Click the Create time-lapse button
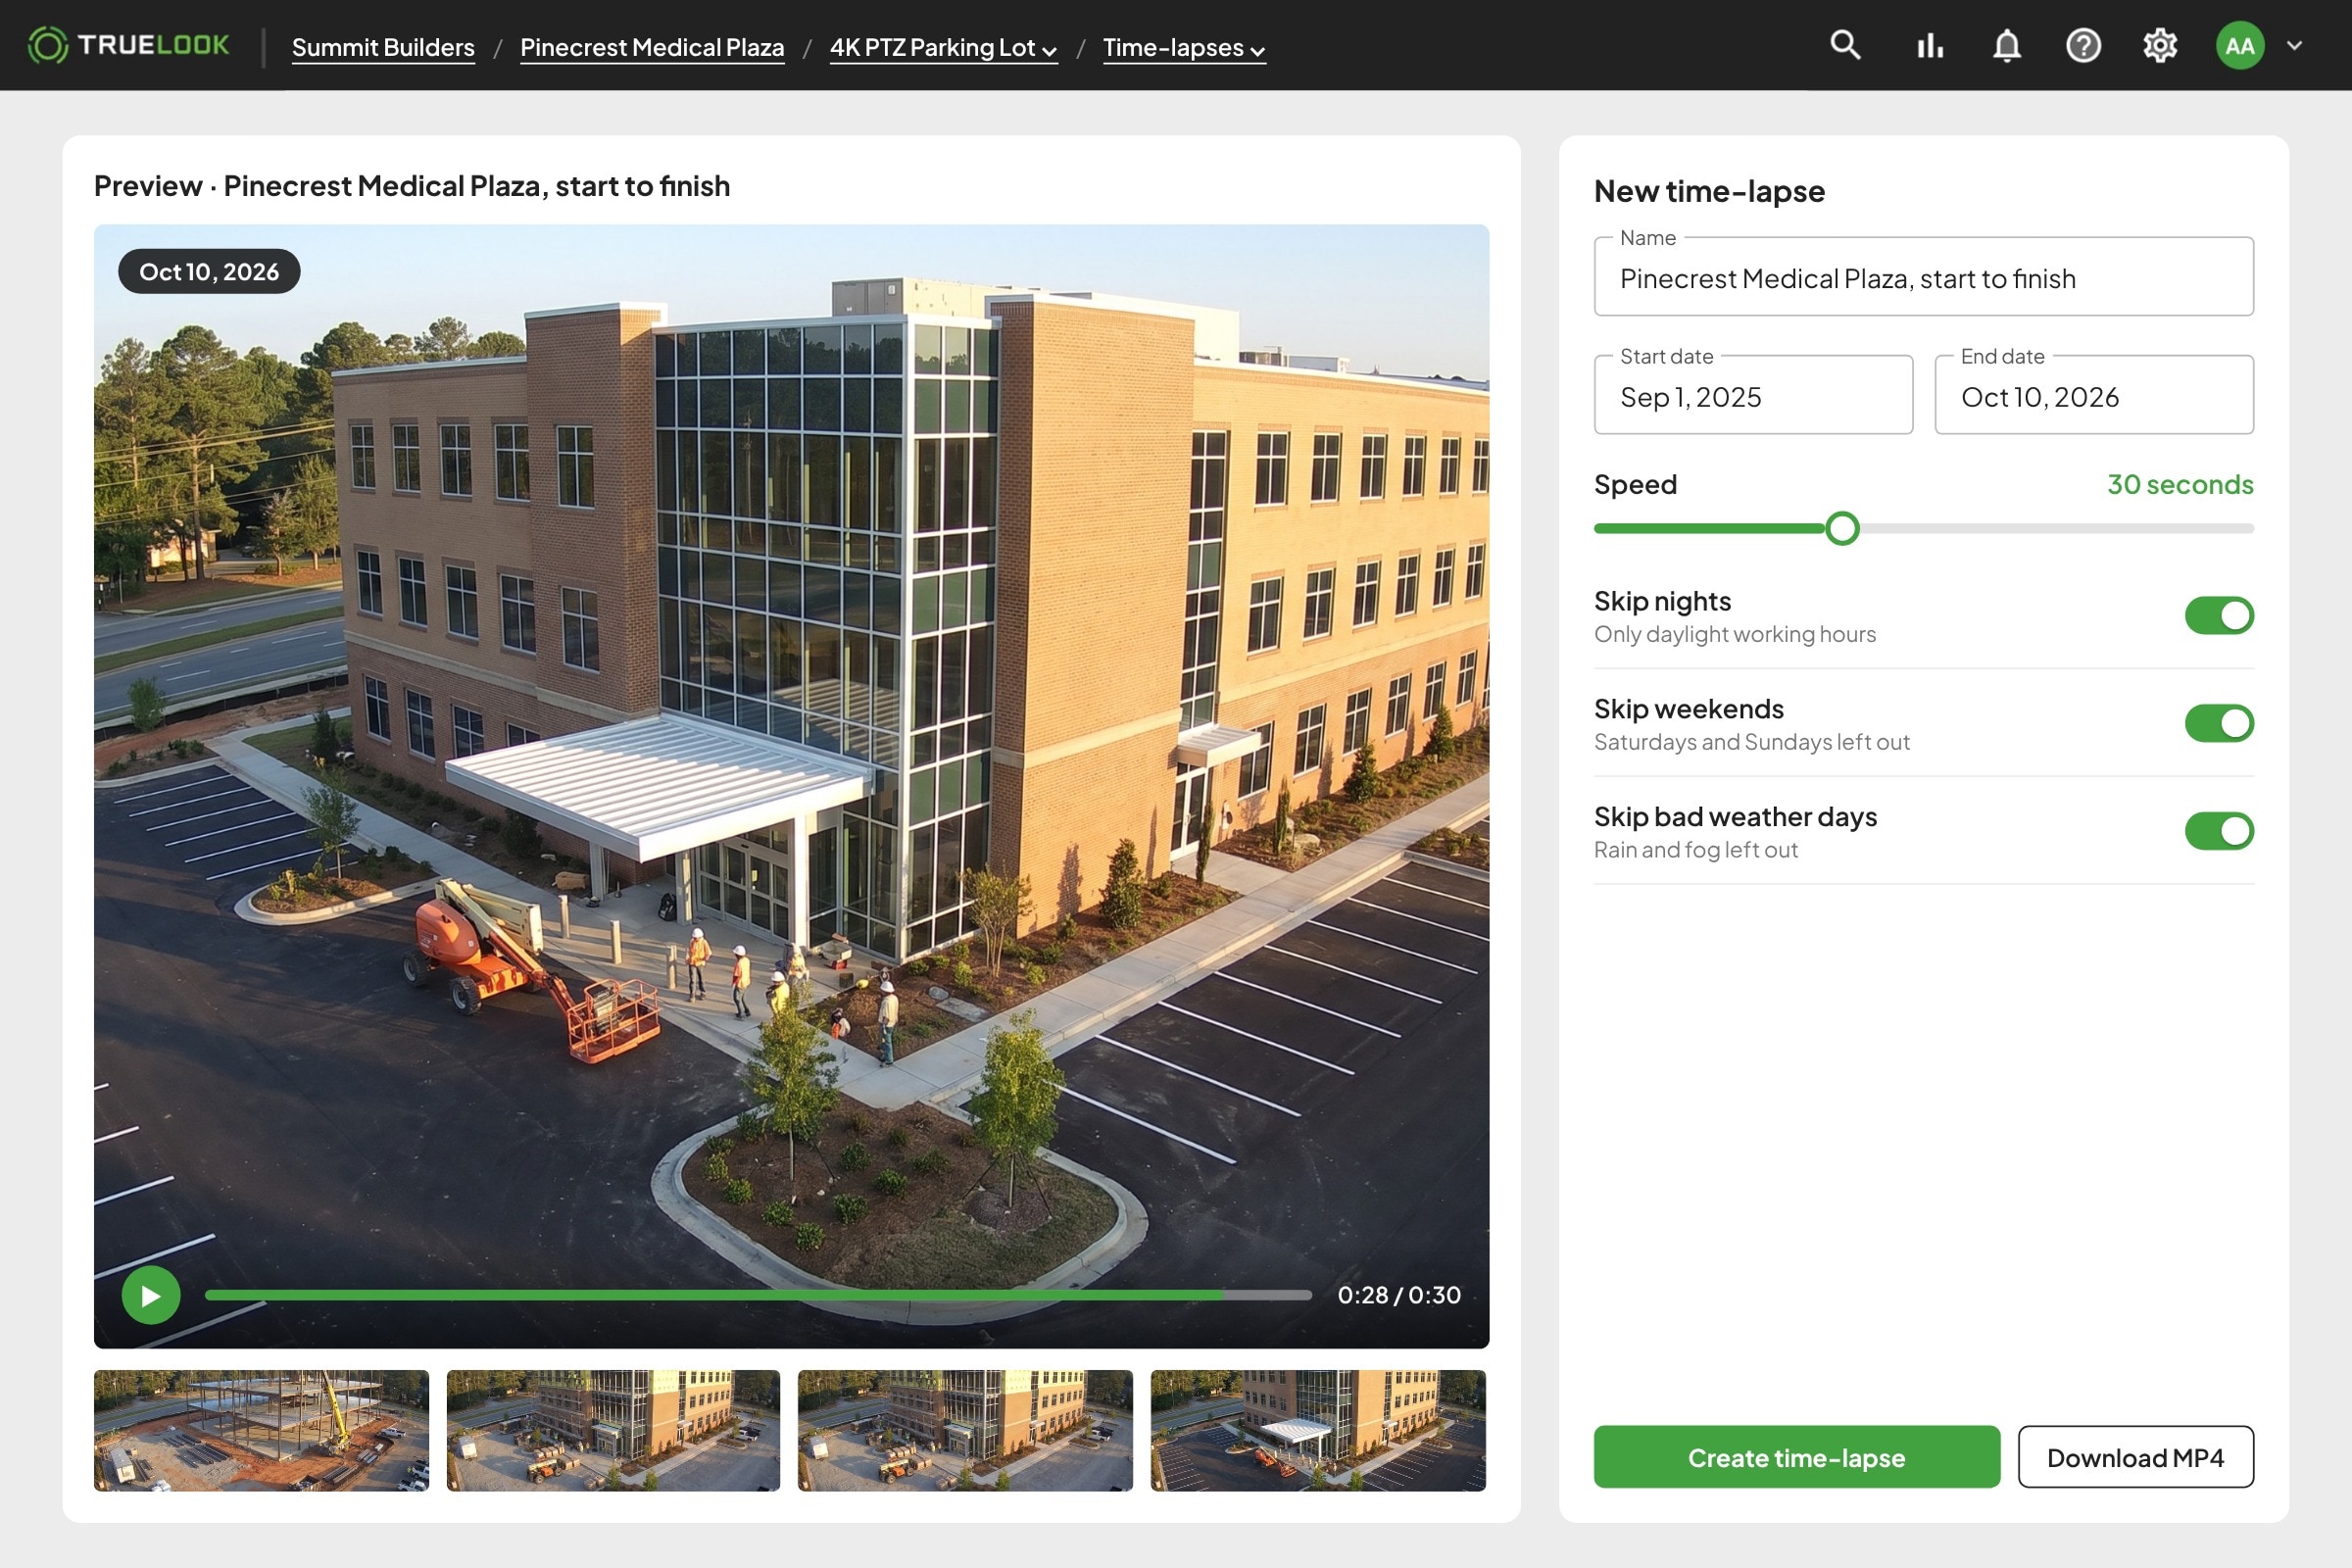Image resolution: width=2352 pixels, height=1568 pixels. tap(1797, 1457)
